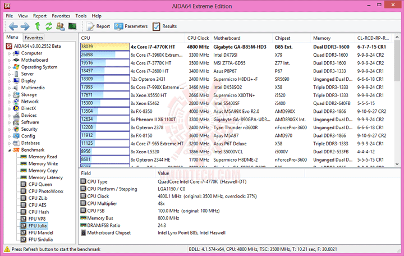Open the Report menu
The height and width of the screenshot is (256, 404).
pyautogui.click(x=40, y=16)
